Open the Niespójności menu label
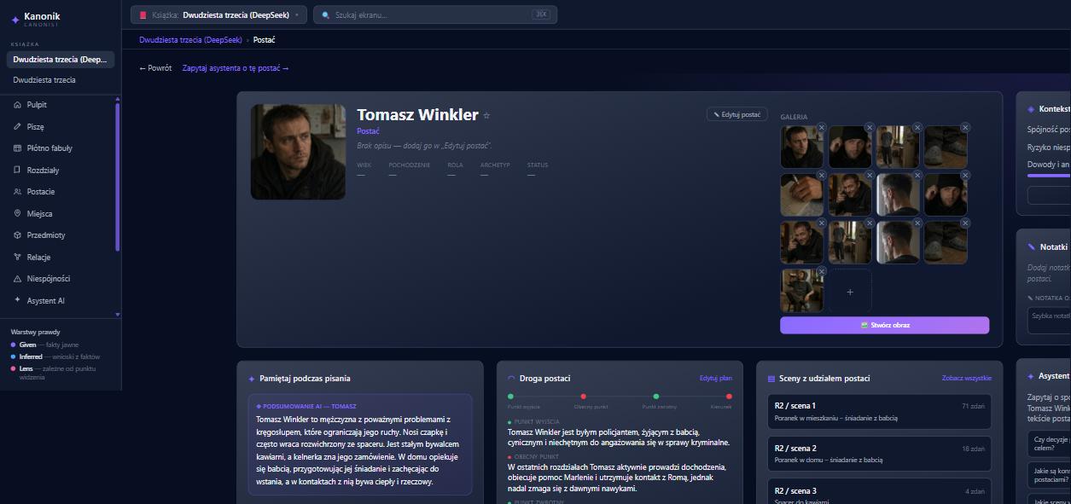Screen dimensions: 1071x504 tap(49, 279)
